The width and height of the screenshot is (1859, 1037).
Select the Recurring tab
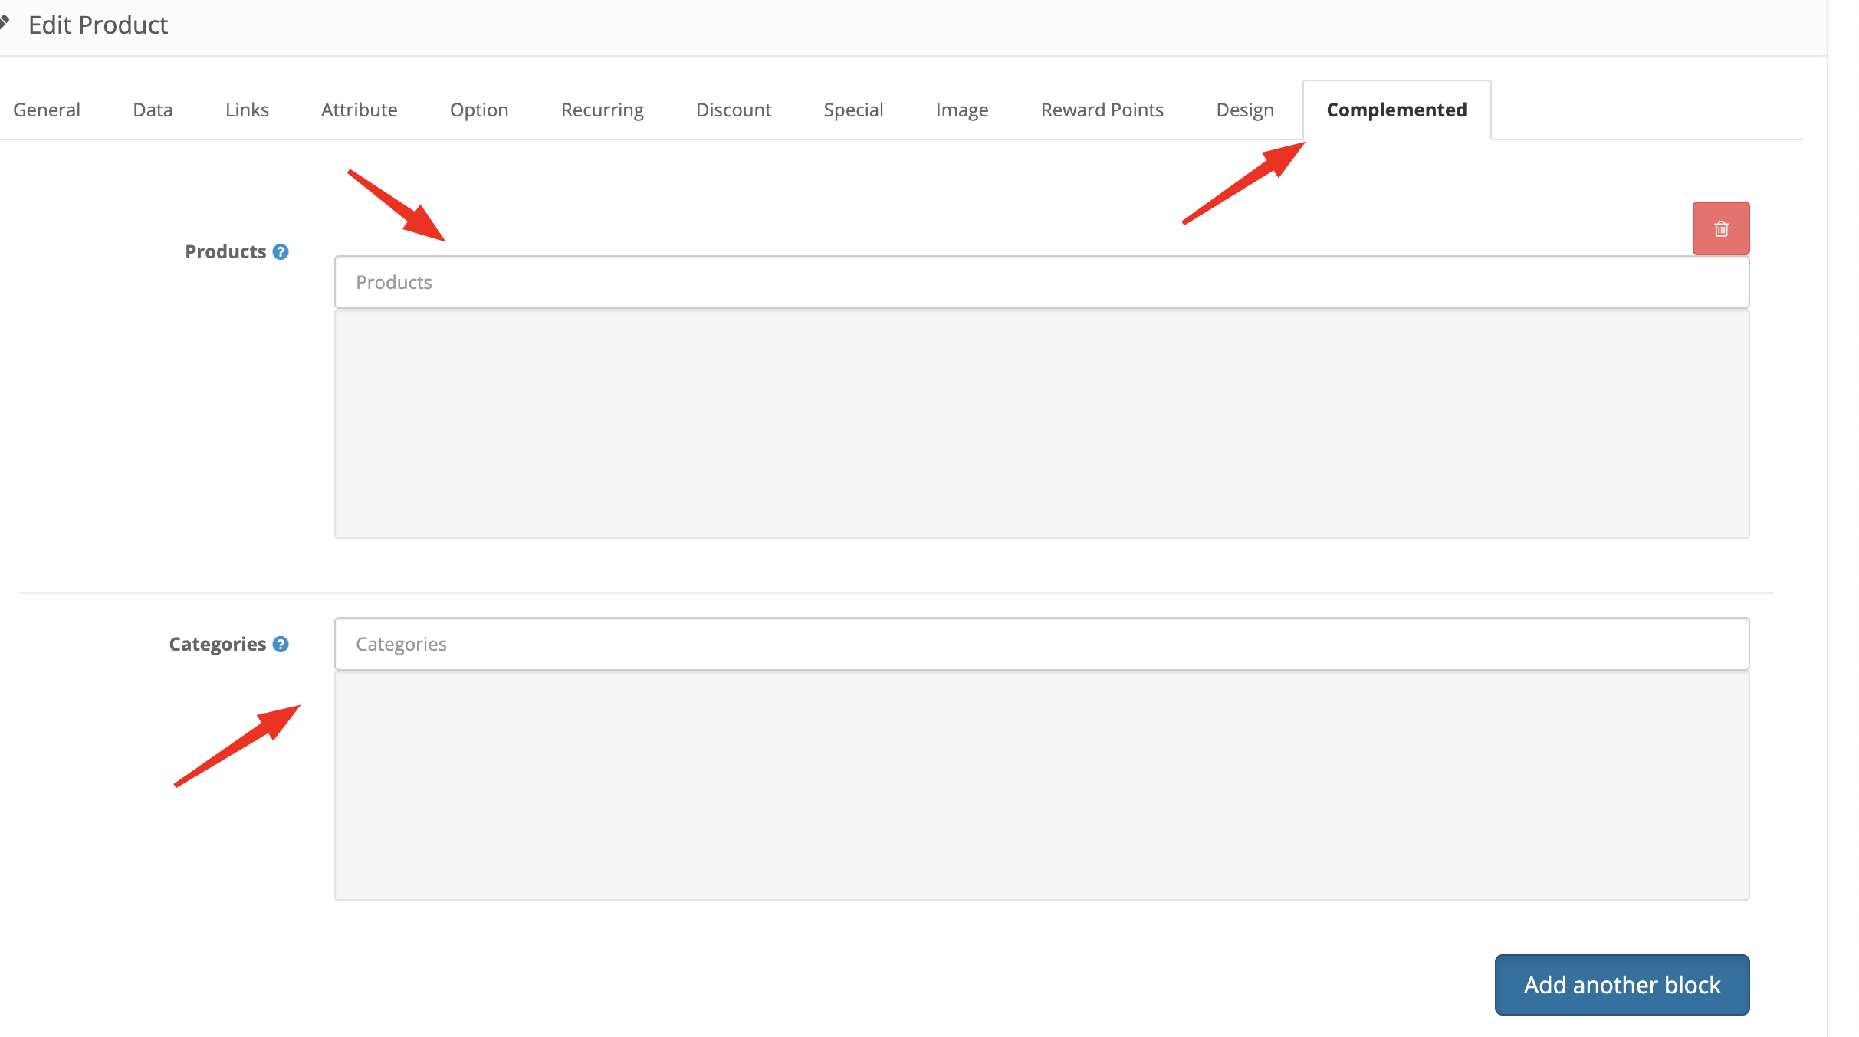tap(601, 110)
